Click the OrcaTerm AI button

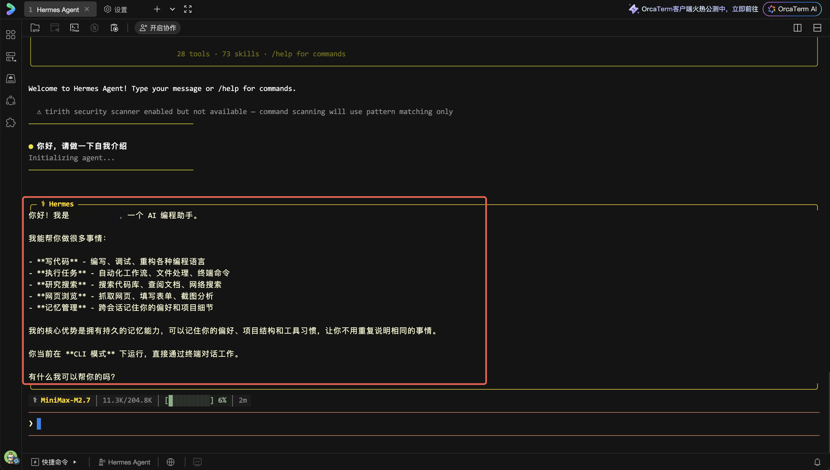(792, 9)
